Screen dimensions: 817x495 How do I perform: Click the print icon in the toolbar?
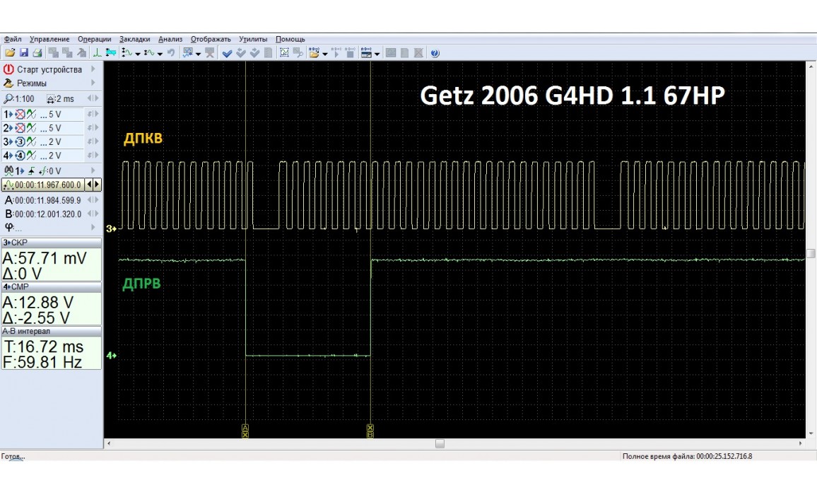[x=37, y=53]
